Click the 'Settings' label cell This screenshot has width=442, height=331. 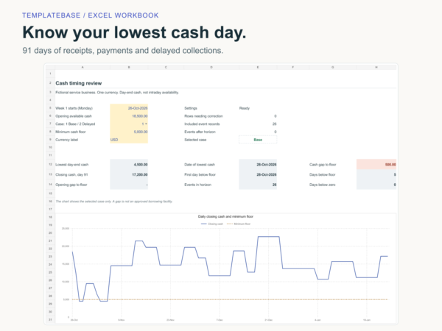point(191,108)
